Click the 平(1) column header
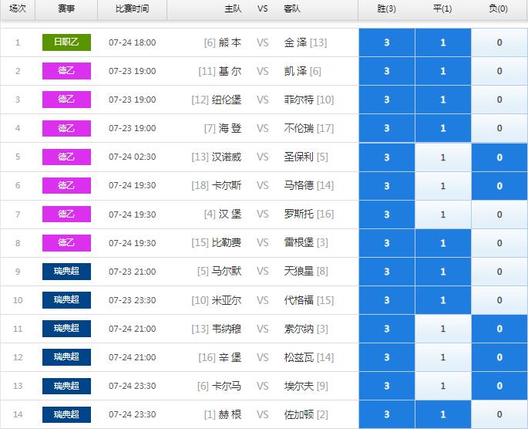Viewport: 528px width, 429px height. point(442,9)
